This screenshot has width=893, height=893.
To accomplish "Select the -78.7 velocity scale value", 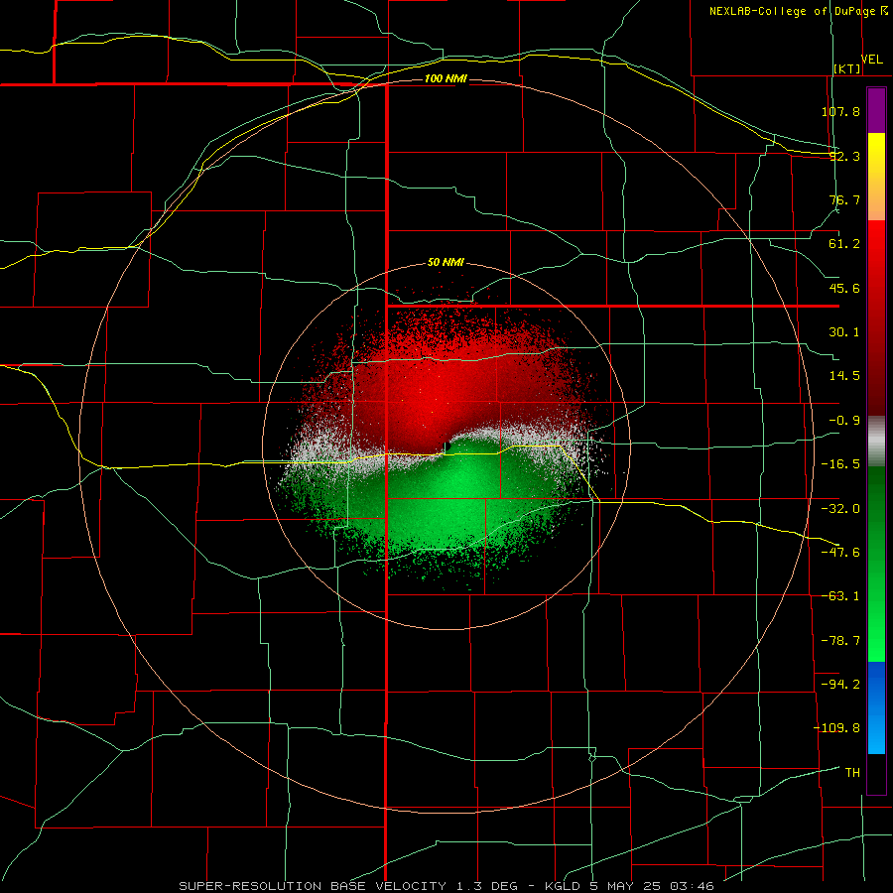I will 840,641.
